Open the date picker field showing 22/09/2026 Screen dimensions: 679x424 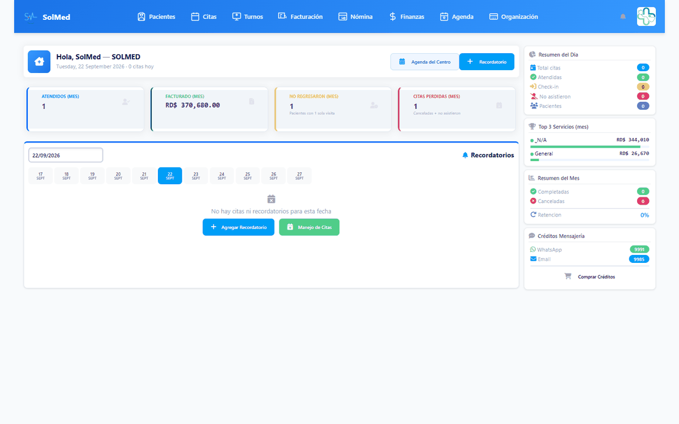tap(66, 155)
